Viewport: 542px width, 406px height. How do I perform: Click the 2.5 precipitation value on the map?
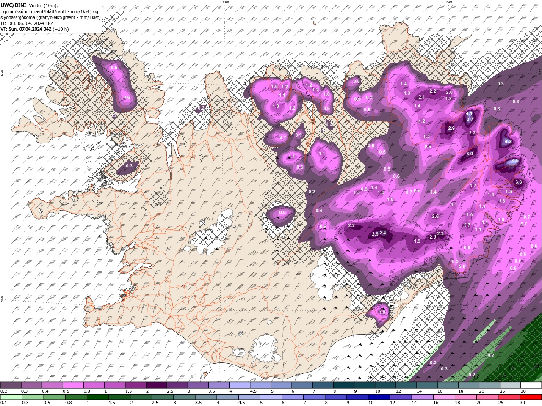[433, 237]
